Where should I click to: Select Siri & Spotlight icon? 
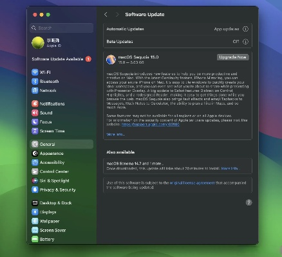tap(35, 181)
